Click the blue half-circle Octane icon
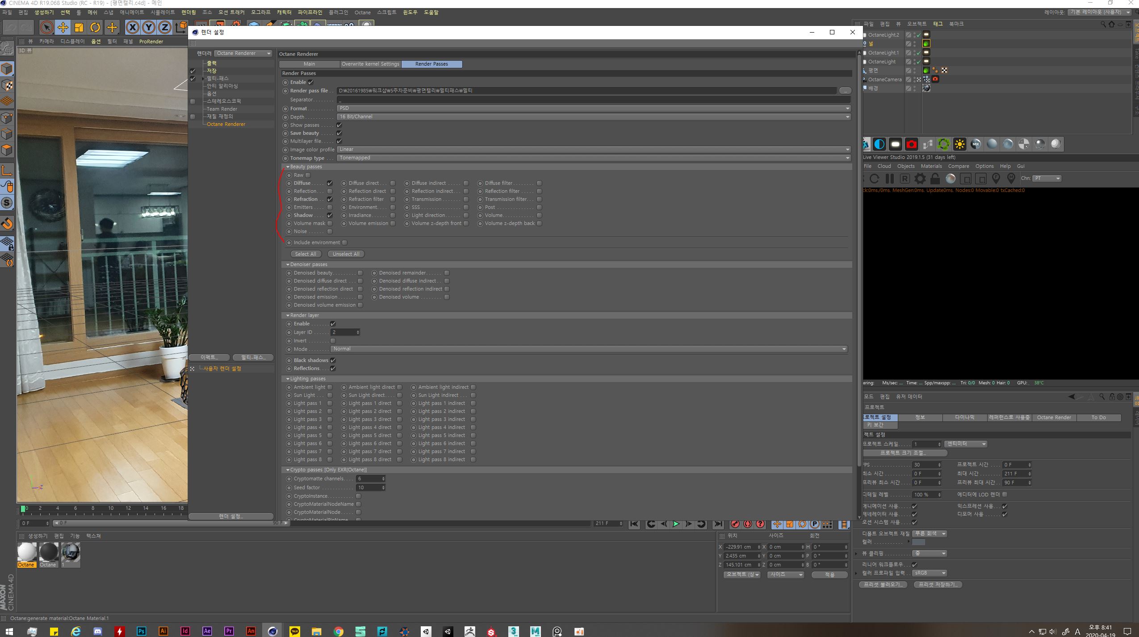1139x637 pixels. 879,144
